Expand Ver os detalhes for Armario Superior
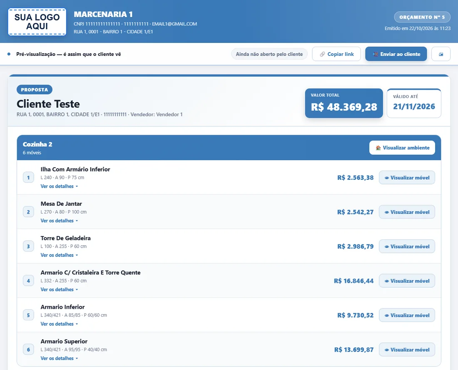 click(59, 358)
